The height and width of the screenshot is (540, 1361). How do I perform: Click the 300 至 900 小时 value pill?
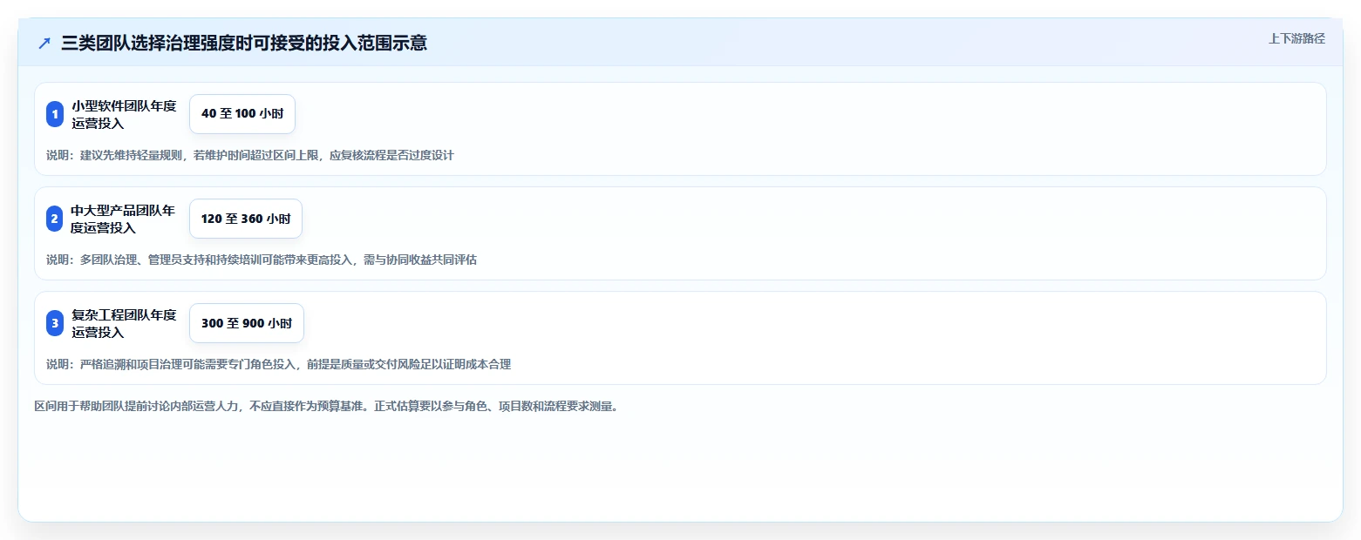247,323
